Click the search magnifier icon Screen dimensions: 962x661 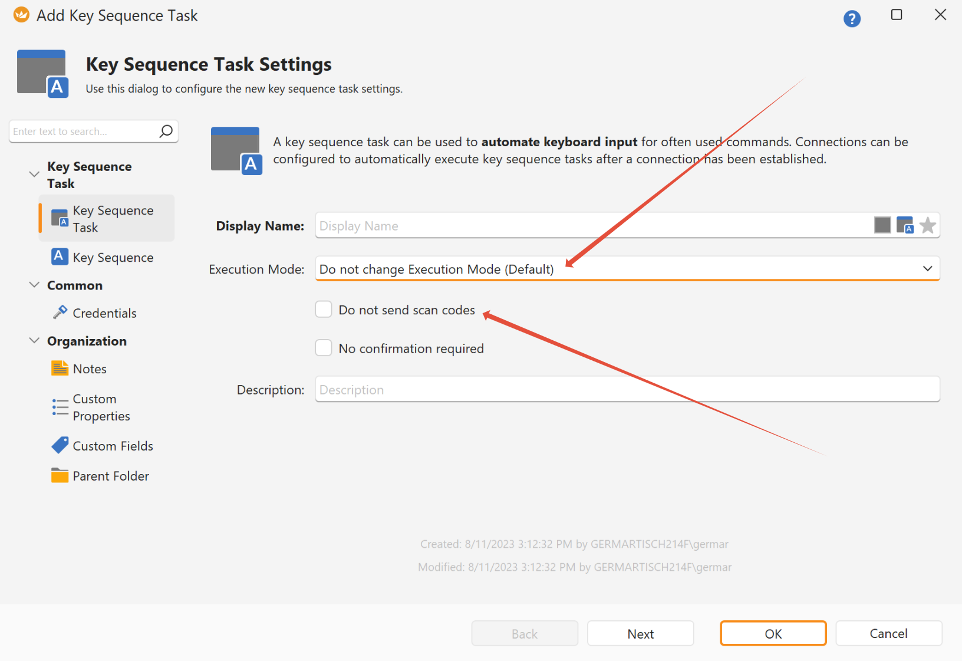pyautogui.click(x=166, y=131)
